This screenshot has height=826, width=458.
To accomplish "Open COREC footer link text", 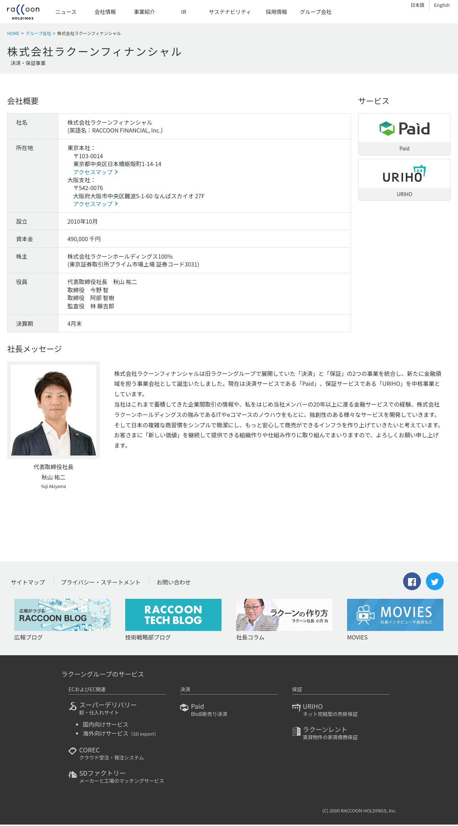I will click(90, 750).
